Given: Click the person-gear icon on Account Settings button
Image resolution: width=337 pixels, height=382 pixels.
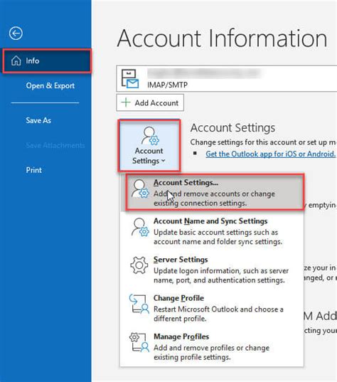Looking at the screenshot, I should click(150, 136).
